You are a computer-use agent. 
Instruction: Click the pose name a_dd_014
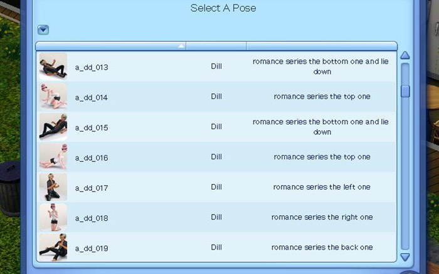point(92,98)
